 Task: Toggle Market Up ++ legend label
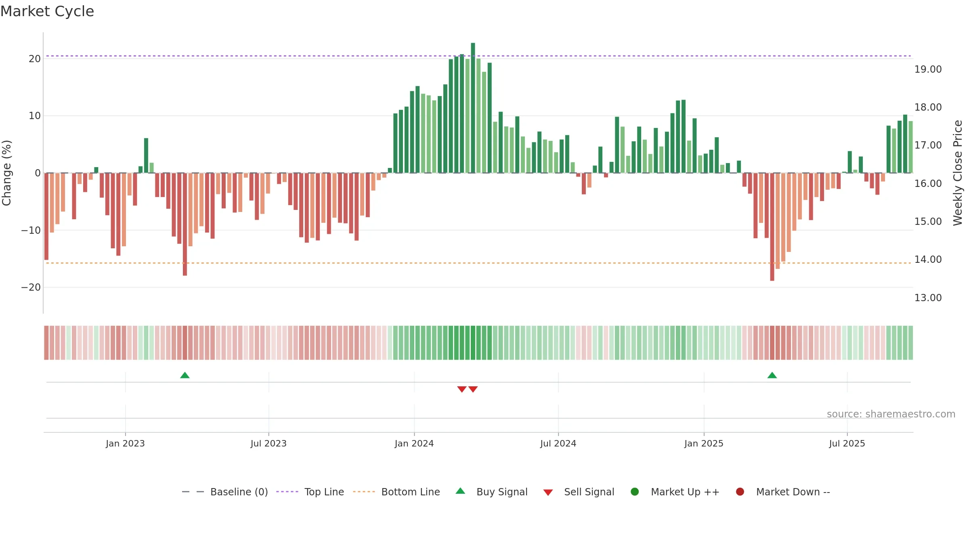point(685,492)
